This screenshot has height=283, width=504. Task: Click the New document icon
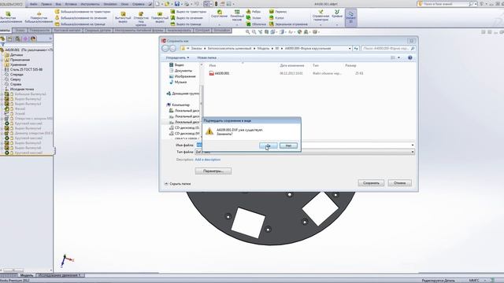point(157,4)
